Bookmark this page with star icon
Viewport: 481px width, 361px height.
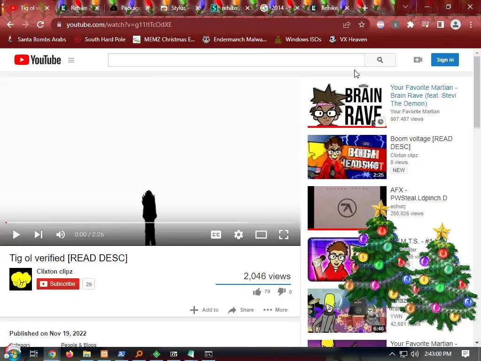362,24
